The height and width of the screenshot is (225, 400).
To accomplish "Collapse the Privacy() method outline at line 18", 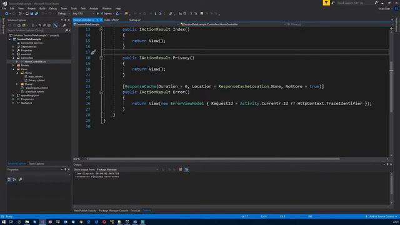I will 101,58.
